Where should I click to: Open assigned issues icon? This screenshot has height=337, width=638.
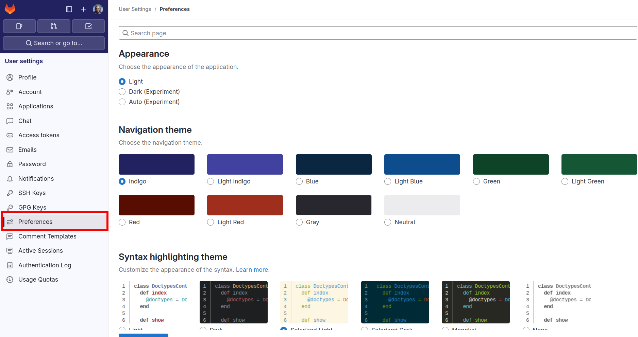(19, 26)
